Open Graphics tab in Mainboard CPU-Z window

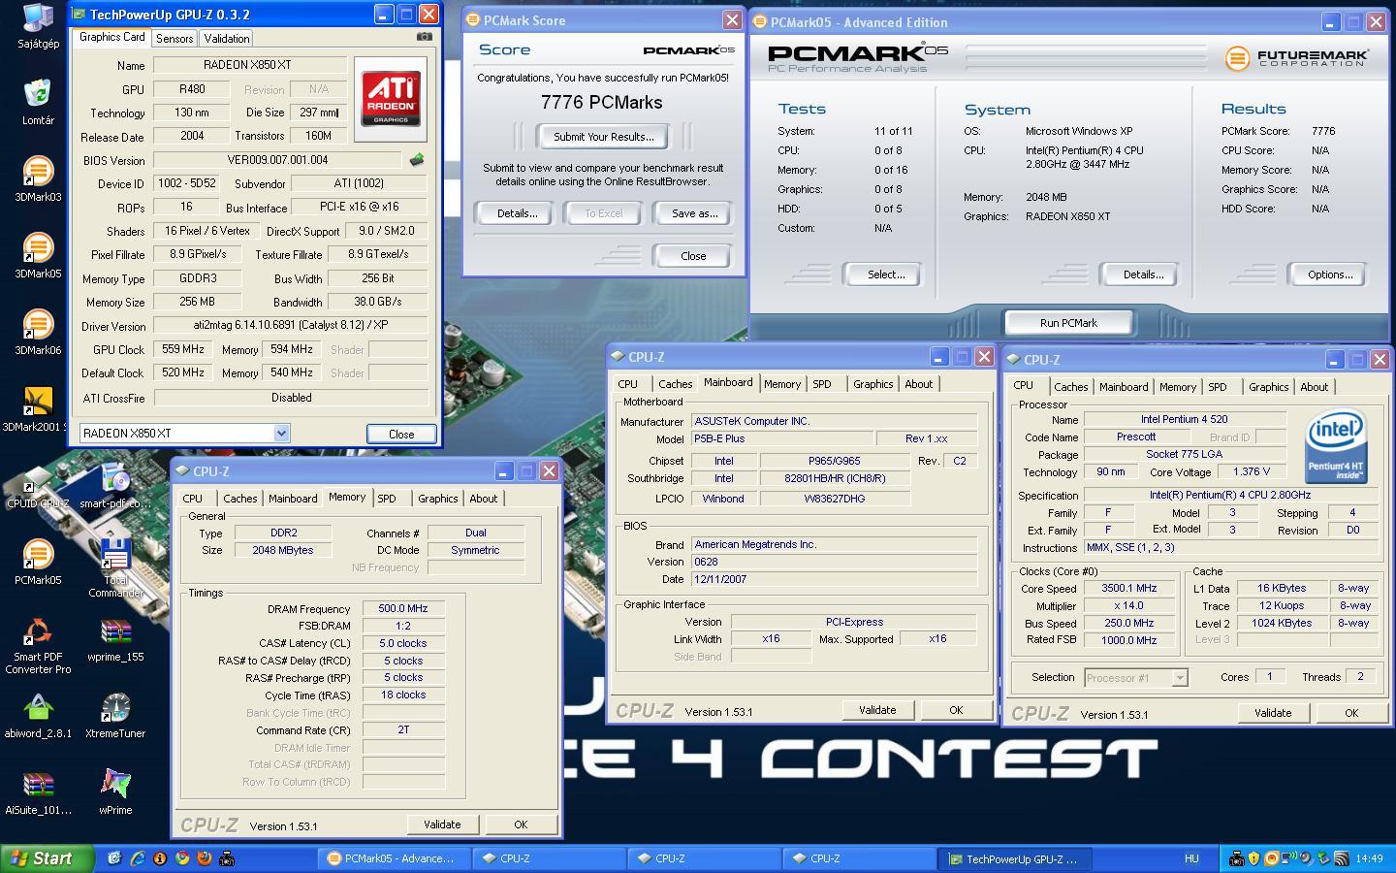point(873,384)
